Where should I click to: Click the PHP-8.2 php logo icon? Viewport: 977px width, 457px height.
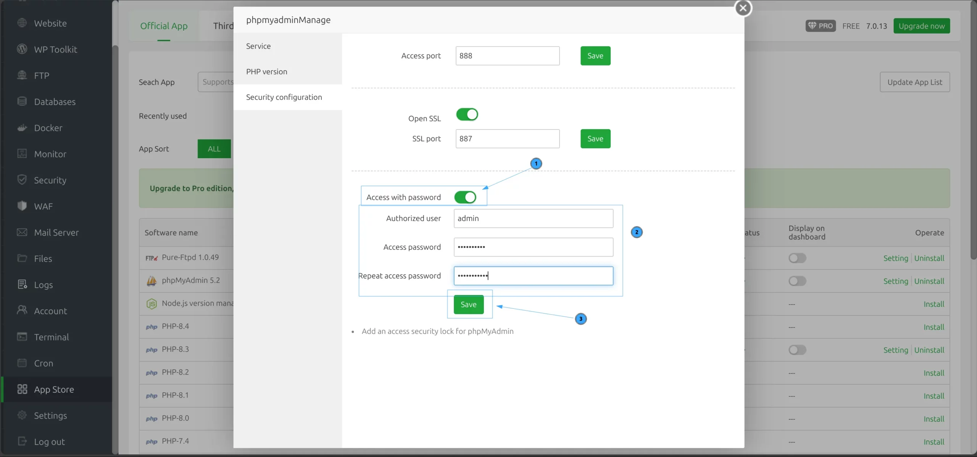[x=152, y=372]
